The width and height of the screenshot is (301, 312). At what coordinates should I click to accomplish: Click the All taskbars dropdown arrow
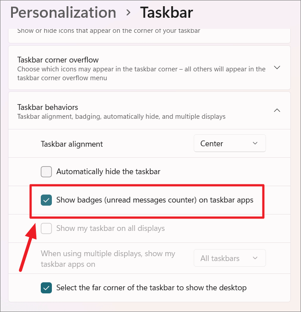pos(255,258)
